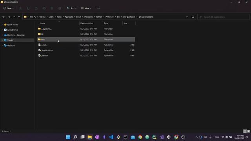Screen dimensions: 251x141
Task: Click the Copy toolbar icon
Action: point(28,8)
